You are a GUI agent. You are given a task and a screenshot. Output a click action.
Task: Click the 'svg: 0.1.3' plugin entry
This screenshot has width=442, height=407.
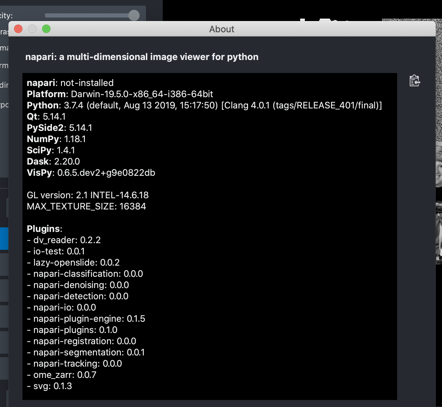coord(49,386)
